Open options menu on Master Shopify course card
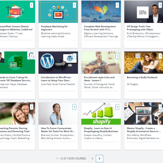 [x=160, y=107]
